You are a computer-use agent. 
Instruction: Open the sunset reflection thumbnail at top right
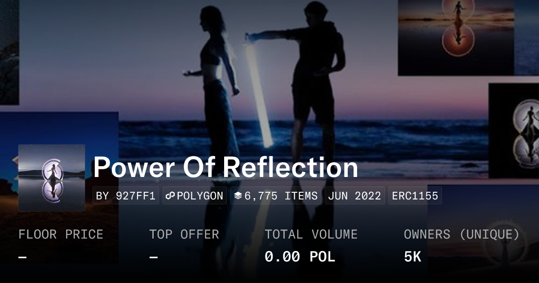(x=456, y=38)
